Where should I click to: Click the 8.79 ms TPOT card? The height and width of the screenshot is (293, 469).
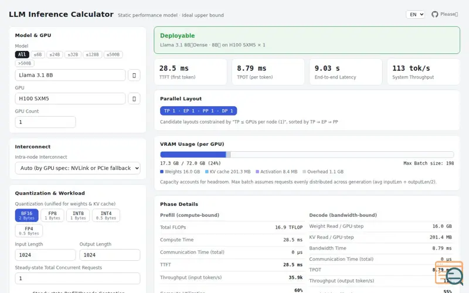[268, 71]
